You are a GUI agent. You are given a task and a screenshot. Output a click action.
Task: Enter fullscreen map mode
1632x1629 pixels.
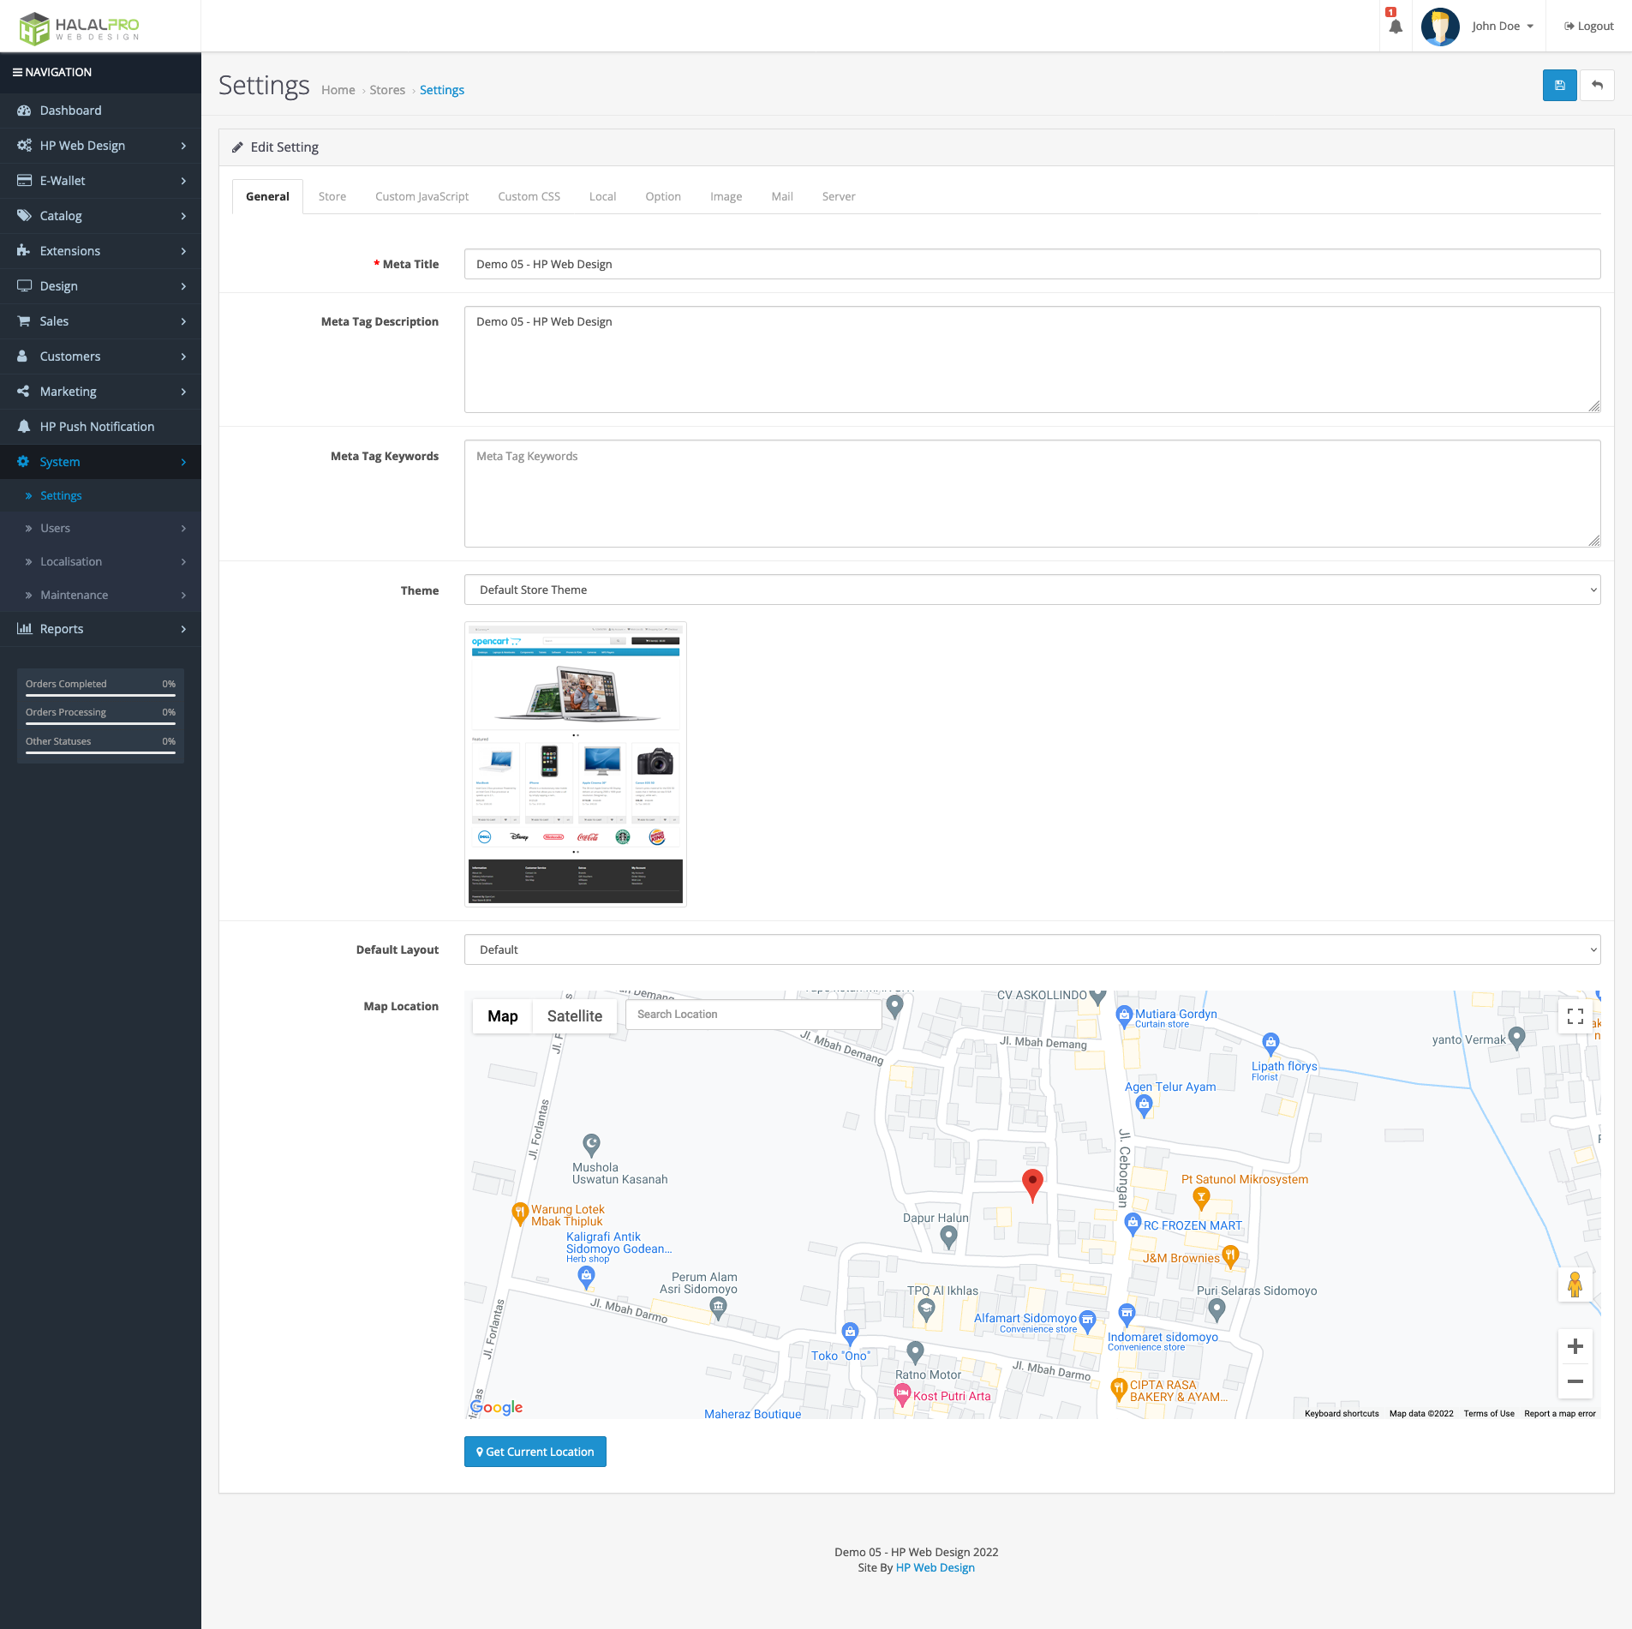(x=1575, y=1015)
